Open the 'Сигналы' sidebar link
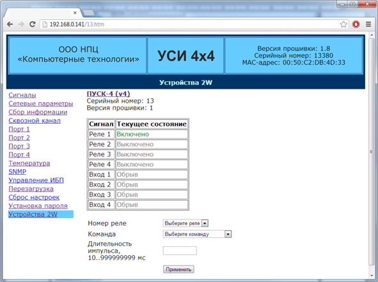Image resolution: width=378 pixels, height=282 pixels. pos(22,95)
